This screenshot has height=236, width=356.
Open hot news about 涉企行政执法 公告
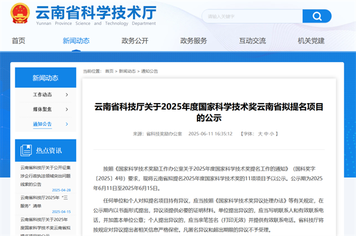coord(46,176)
